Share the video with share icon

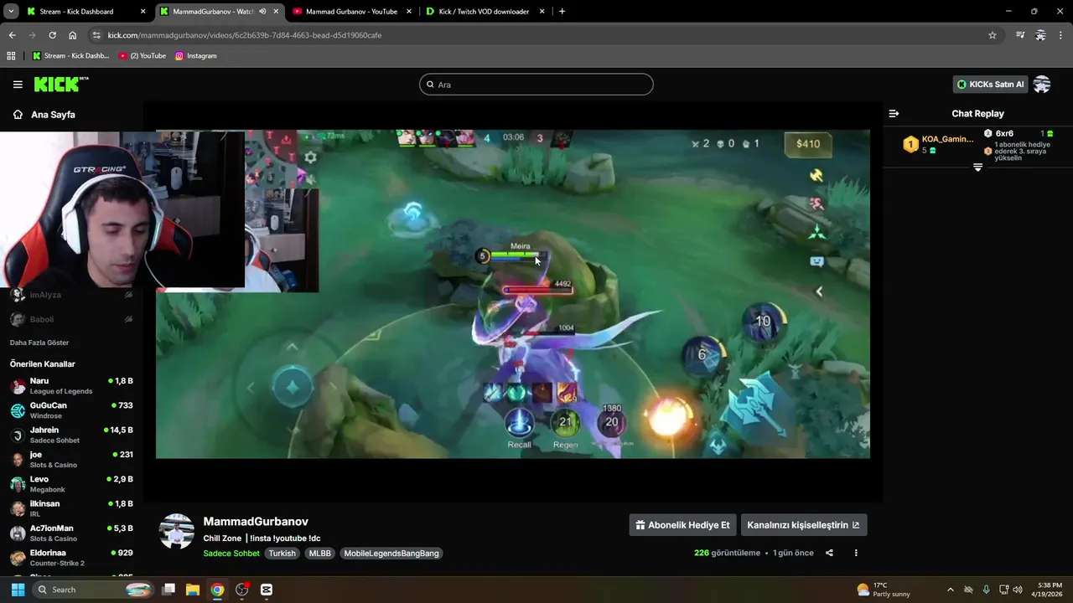pos(829,553)
